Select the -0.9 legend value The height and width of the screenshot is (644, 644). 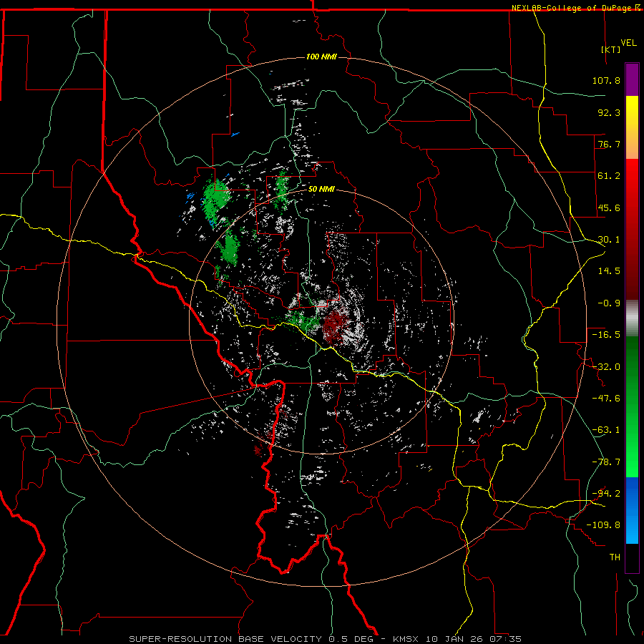pyautogui.click(x=609, y=303)
